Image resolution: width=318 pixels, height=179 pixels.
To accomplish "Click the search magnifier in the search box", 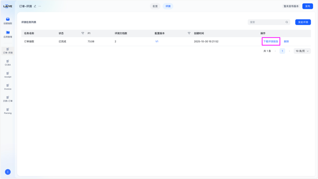I will (x=286, y=22).
